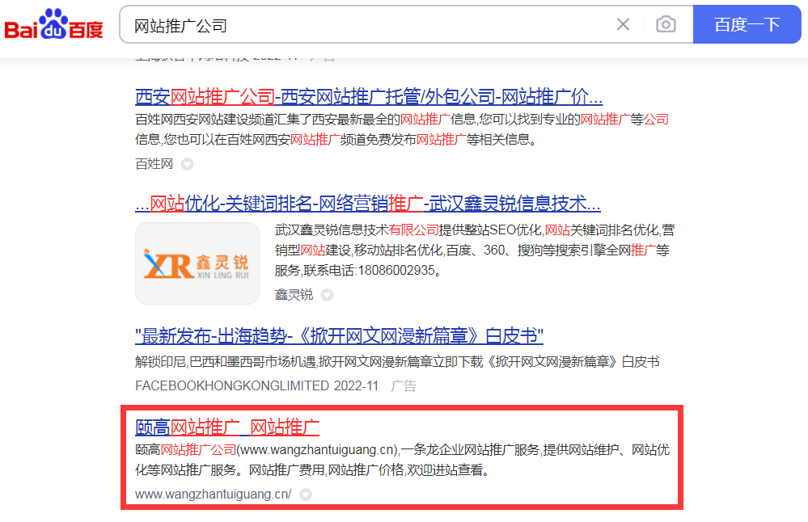This screenshot has height=522, width=808.
Task: Click the www.wangzhantuiguang.cn/ URL text
Action: (x=214, y=495)
